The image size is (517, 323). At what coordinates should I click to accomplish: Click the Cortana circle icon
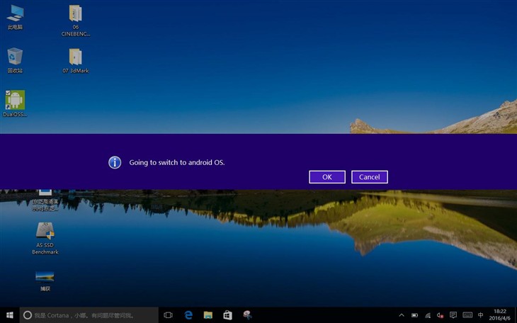coord(28,315)
